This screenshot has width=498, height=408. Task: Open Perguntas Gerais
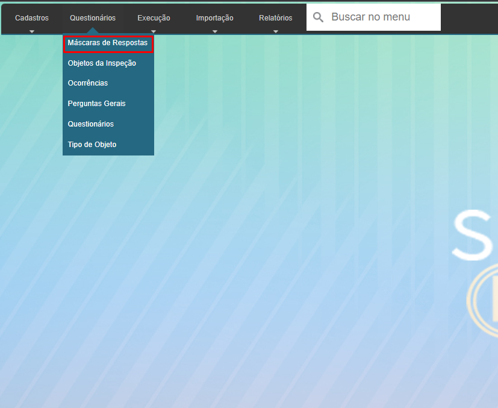(97, 104)
